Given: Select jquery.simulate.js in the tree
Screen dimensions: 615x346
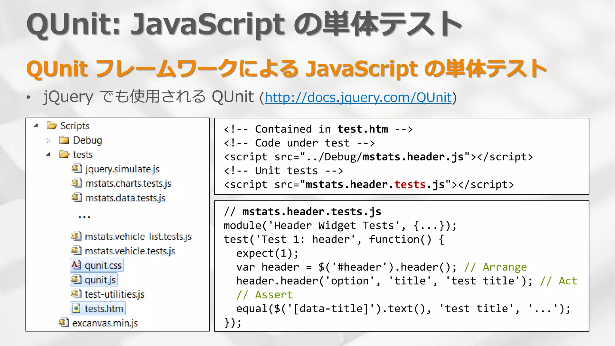Looking at the screenshot, I should click(x=123, y=169).
